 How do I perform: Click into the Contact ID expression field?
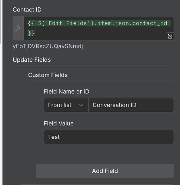(x=99, y=28)
